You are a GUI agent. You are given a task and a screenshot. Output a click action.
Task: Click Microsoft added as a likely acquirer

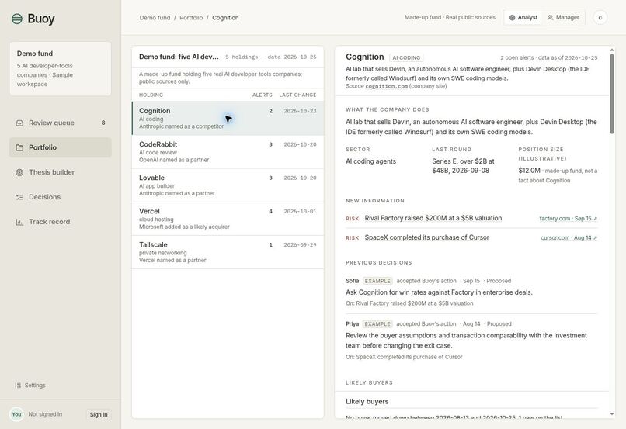coord(184,227)
